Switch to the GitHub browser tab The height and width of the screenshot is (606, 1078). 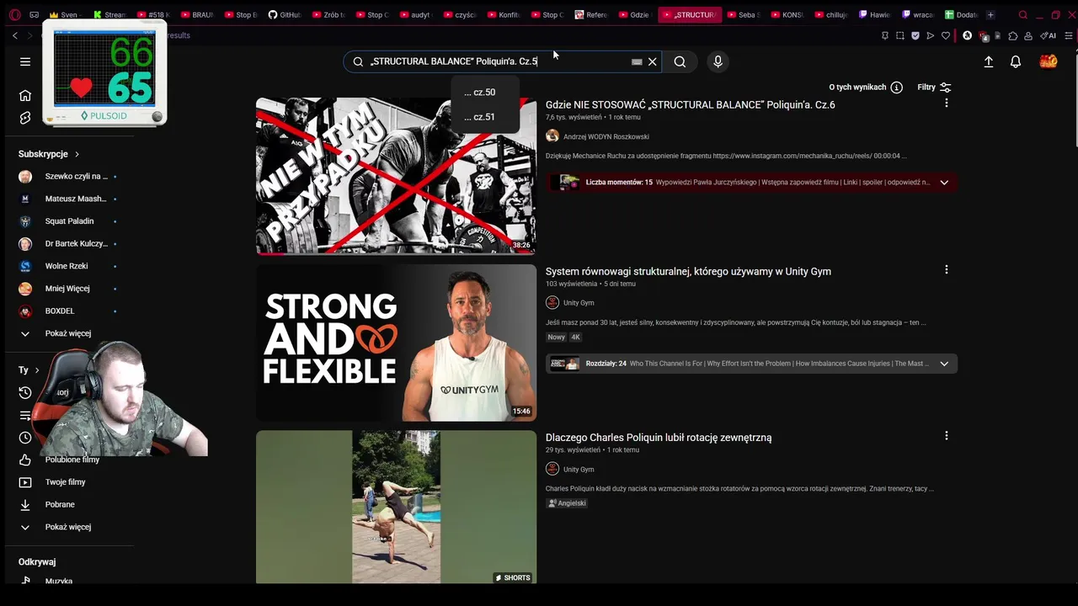[285, 14]
